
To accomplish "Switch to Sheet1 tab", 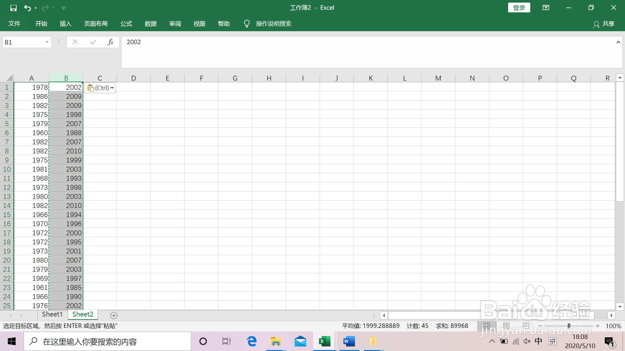I will pyautogui.click(x=52, y=314).
